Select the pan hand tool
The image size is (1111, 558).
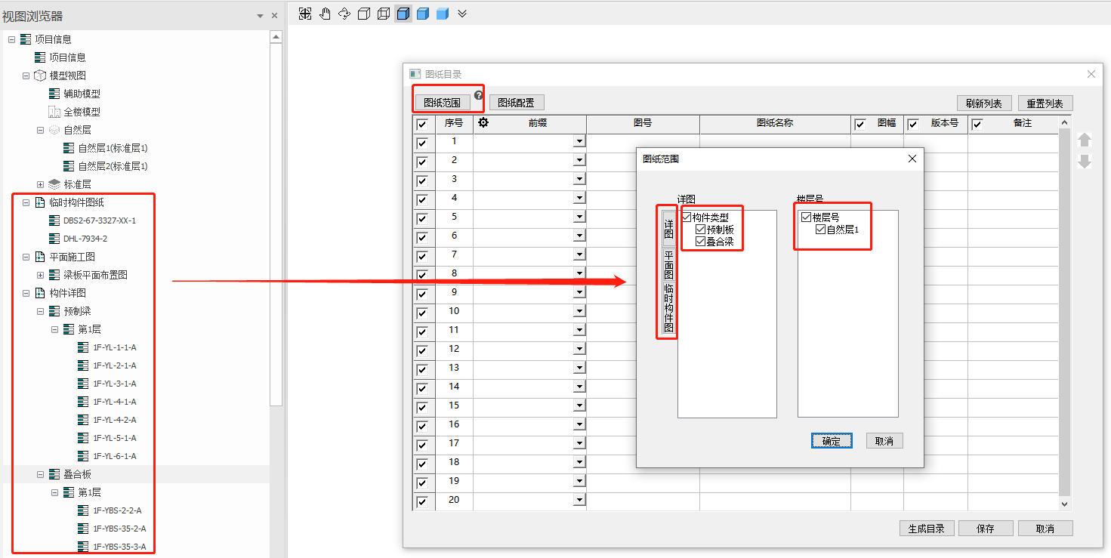pos(325,14)
